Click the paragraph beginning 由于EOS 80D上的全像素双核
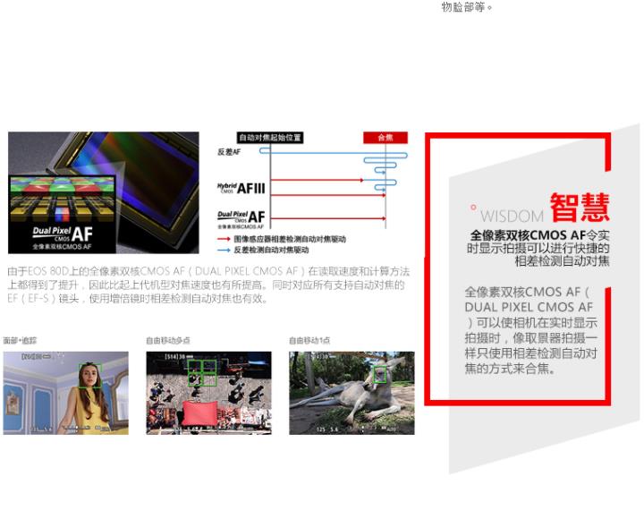This screenshot has height=510, width=644. tap(208, 285)
